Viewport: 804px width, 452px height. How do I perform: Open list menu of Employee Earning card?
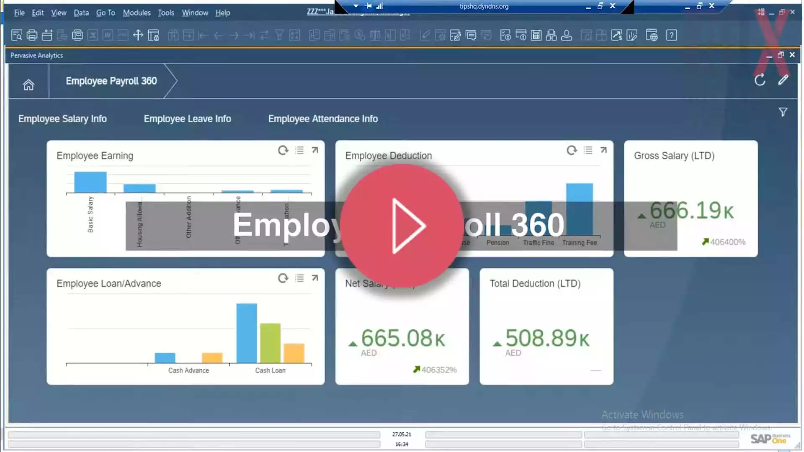coord(299,150)
